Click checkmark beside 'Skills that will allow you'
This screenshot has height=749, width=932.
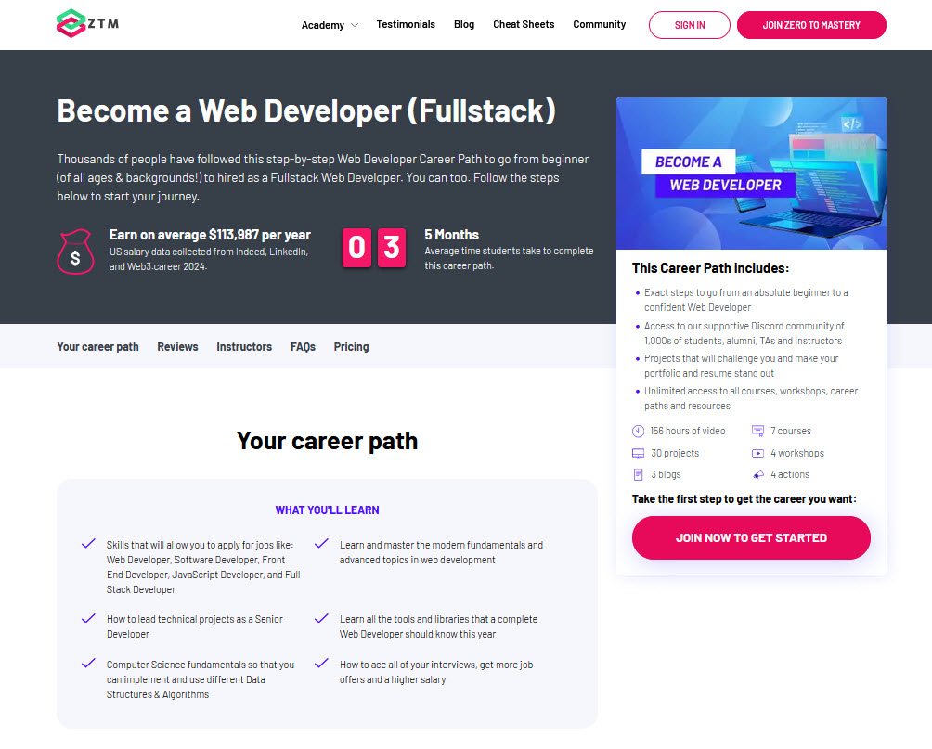[88, 543]
